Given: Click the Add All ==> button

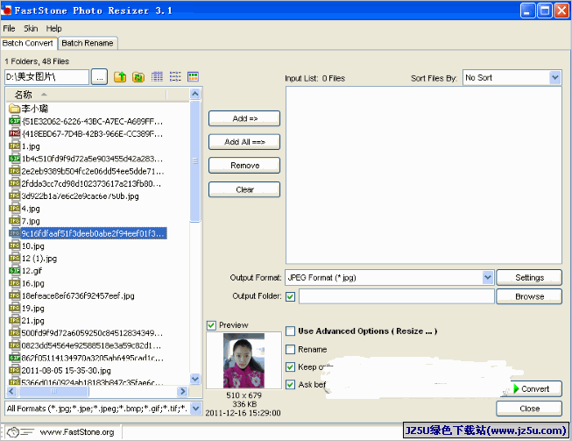Looking at the screenshot, I should click(x=244, y=142).
